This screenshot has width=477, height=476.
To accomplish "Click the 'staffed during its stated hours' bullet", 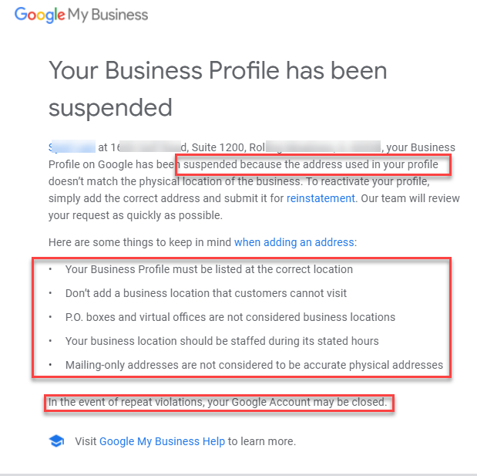I will [222, 341].
